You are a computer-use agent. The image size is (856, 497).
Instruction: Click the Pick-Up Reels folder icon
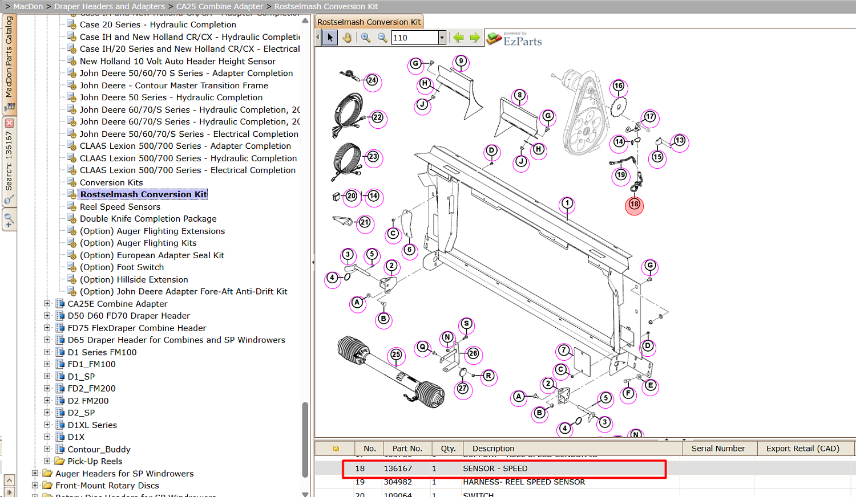[x=60, y=461]
